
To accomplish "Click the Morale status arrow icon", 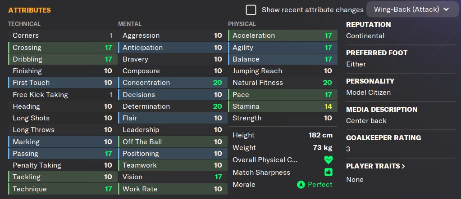I will 301,185.
